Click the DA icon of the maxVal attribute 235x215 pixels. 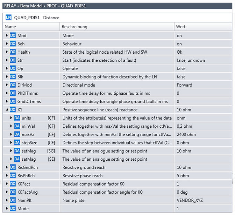point(17,134)
